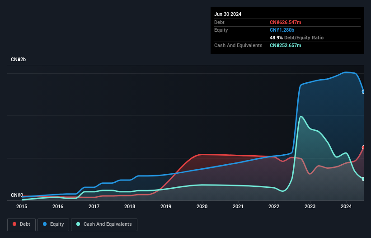Click the 48.9% Debt/Equity Ratio text
Image resolution: width=371 pixels, height=238 pixels.
coord(296,38)
